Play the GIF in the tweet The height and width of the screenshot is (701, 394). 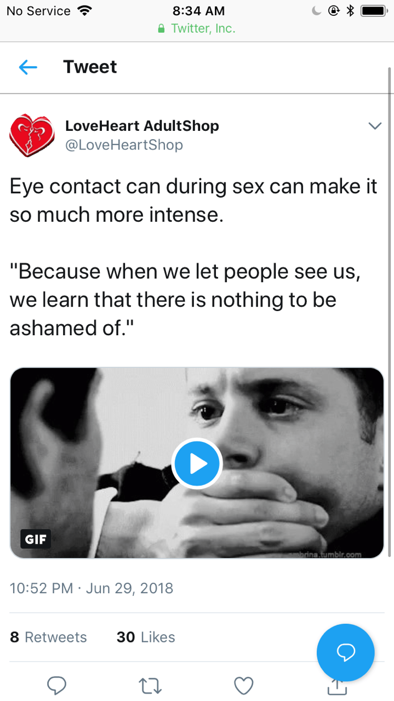tap(197, 463)
